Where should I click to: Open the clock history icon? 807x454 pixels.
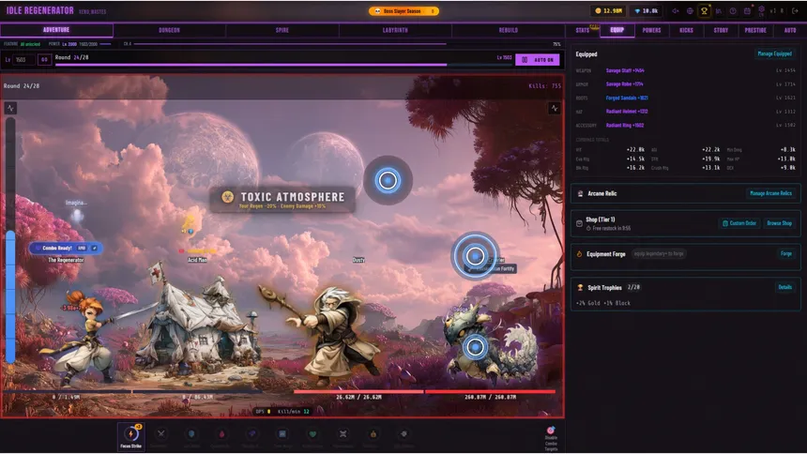coord(733,11)
